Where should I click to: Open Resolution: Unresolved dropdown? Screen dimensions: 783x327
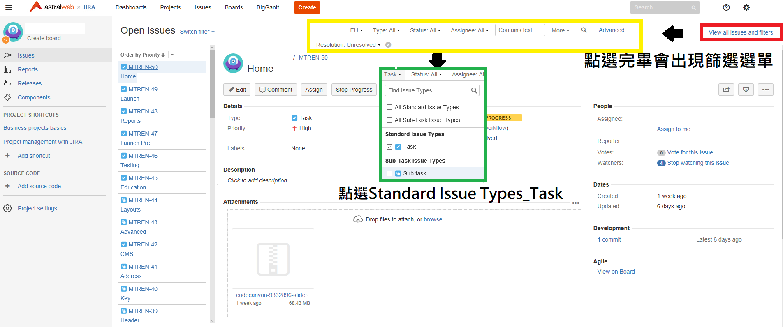coord(348,45)
